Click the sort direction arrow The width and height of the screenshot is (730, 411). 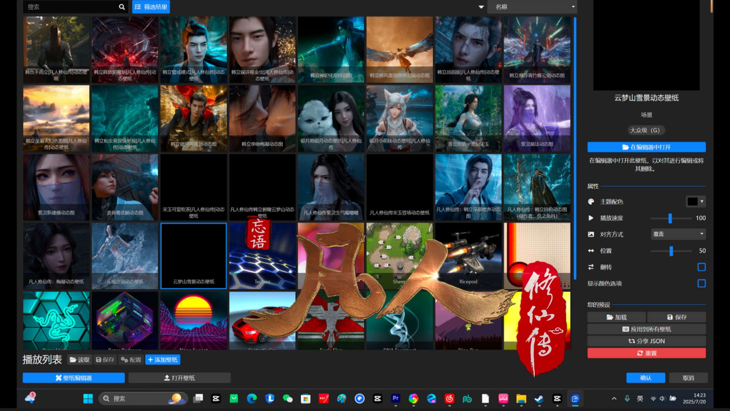tap(481, 7)
